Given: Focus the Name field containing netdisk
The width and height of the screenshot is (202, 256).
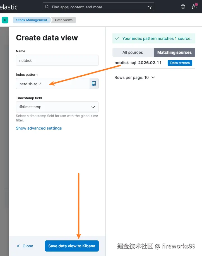Looking at the screenshot, I should click(x=57, y=60).
